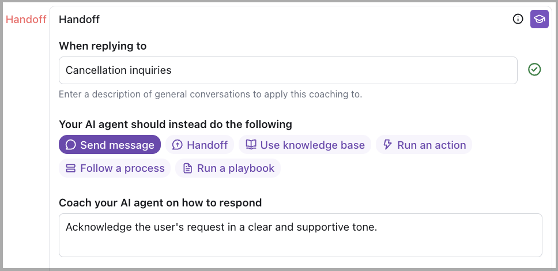
Task: Select the Follow a process option
Action: tap(115, 168)
